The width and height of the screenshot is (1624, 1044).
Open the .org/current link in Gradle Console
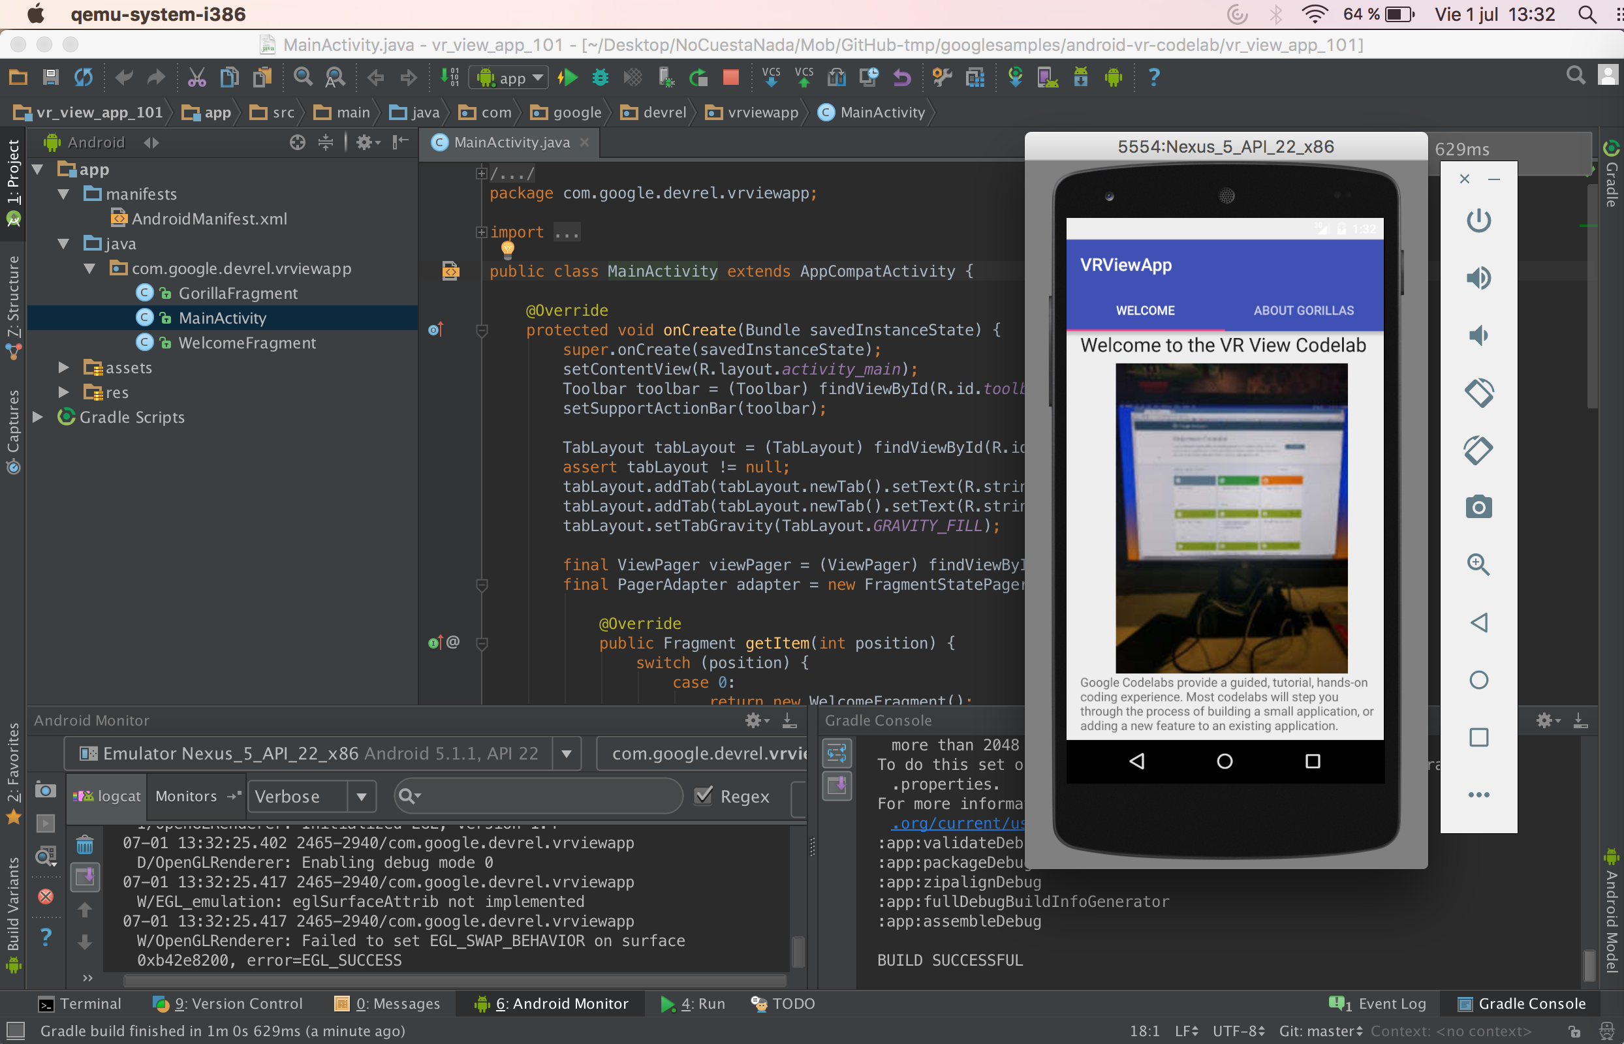tap(958, 823)
